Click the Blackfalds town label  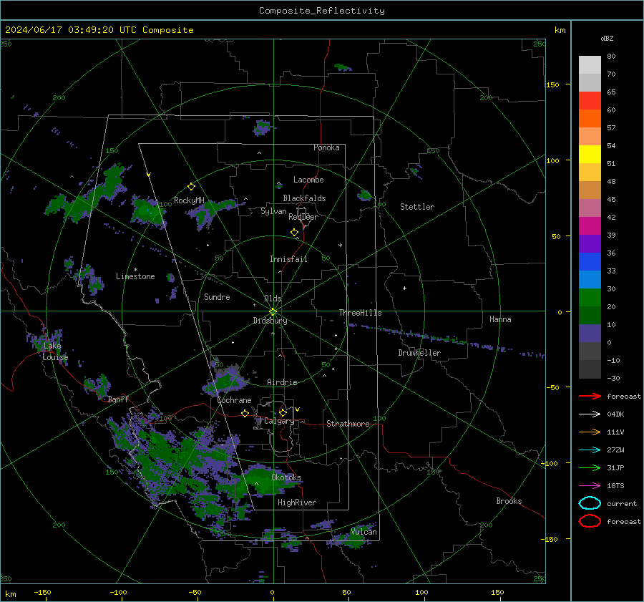[304, 198]
